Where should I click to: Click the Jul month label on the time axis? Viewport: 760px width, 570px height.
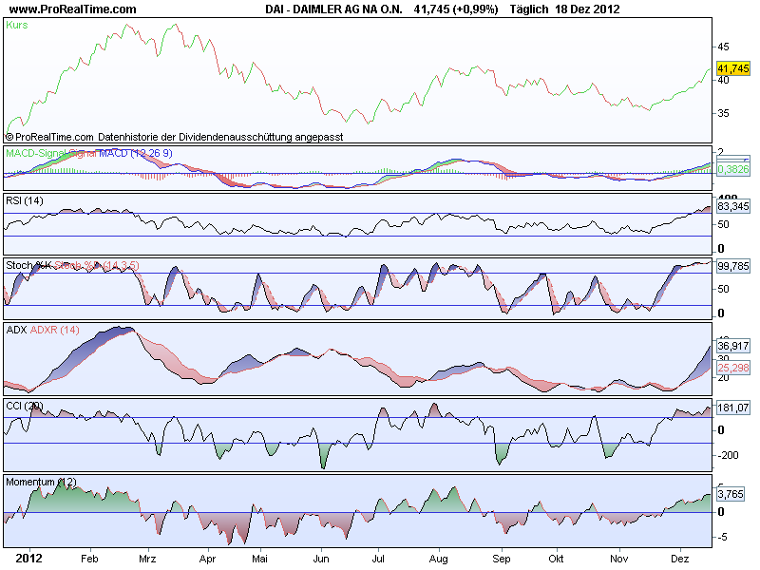point(378,559)
